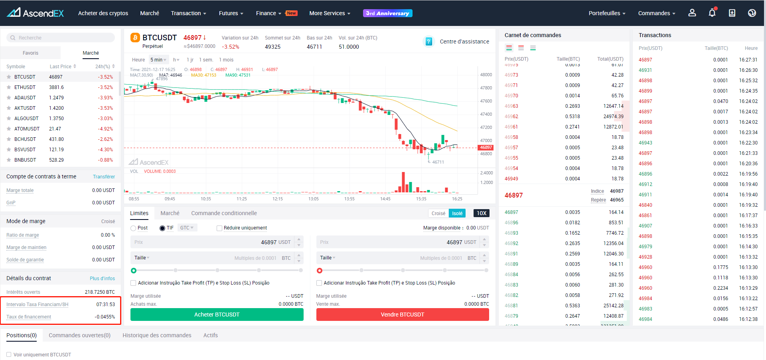Click the sell size slider handle
Screen dimensions: 766x360
(x=319, y=271)
